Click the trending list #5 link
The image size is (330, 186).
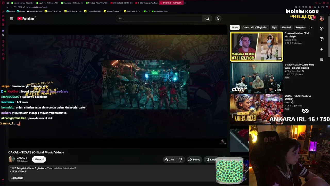click(62, 168)
